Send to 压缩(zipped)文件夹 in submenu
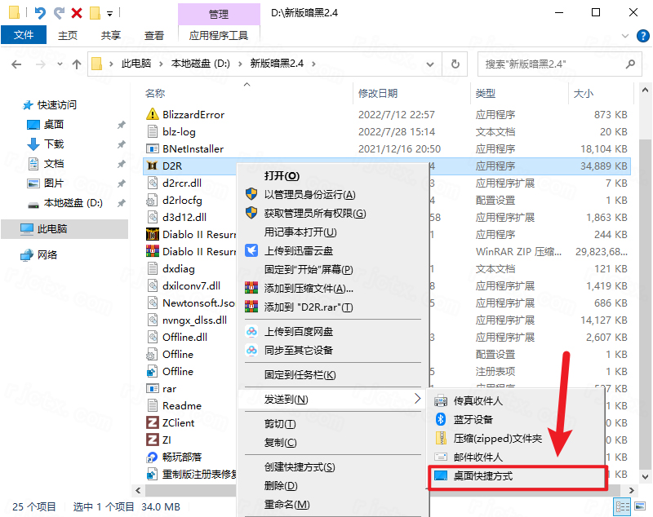653x517 pixels. click(x=498, y=438)
